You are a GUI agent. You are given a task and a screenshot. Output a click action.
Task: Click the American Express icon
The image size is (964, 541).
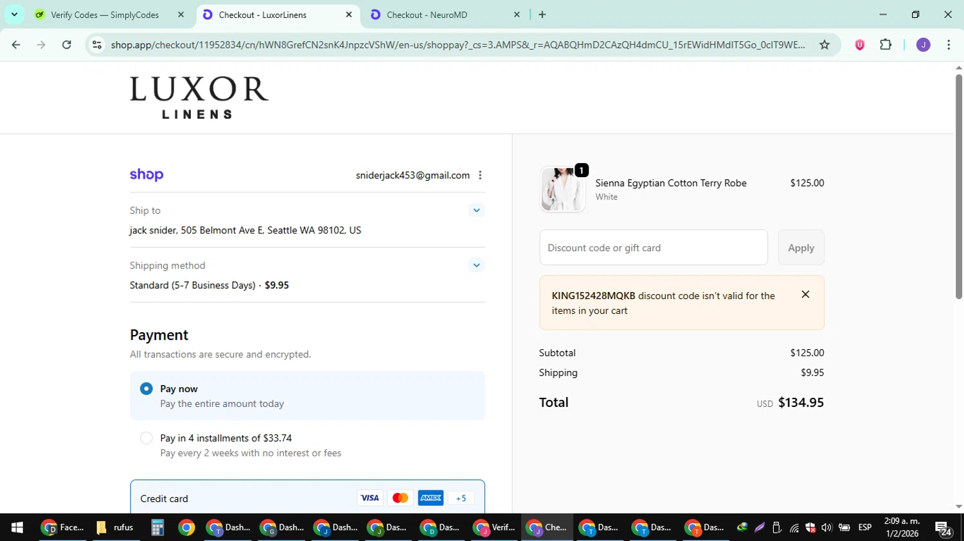click(431, 498)
